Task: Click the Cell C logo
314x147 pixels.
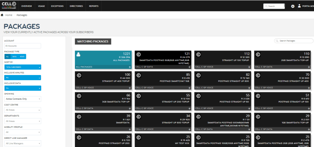Action: coord(9,5)
